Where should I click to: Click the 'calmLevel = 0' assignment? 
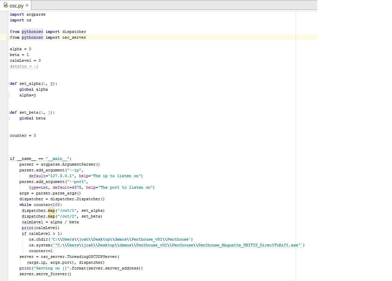[x=25, y=61]
